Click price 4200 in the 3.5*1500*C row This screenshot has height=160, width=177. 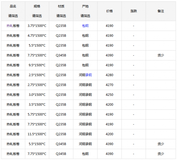tap(109, 105)
